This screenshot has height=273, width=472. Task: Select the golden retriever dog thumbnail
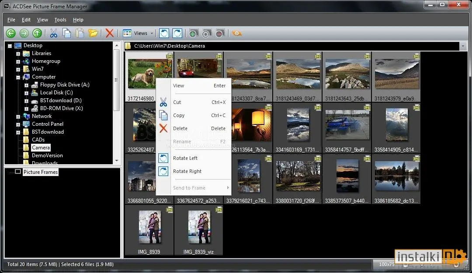point(149,73)
